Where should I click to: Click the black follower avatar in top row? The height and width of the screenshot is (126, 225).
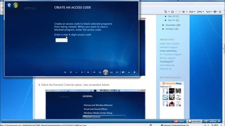[172, 91]
